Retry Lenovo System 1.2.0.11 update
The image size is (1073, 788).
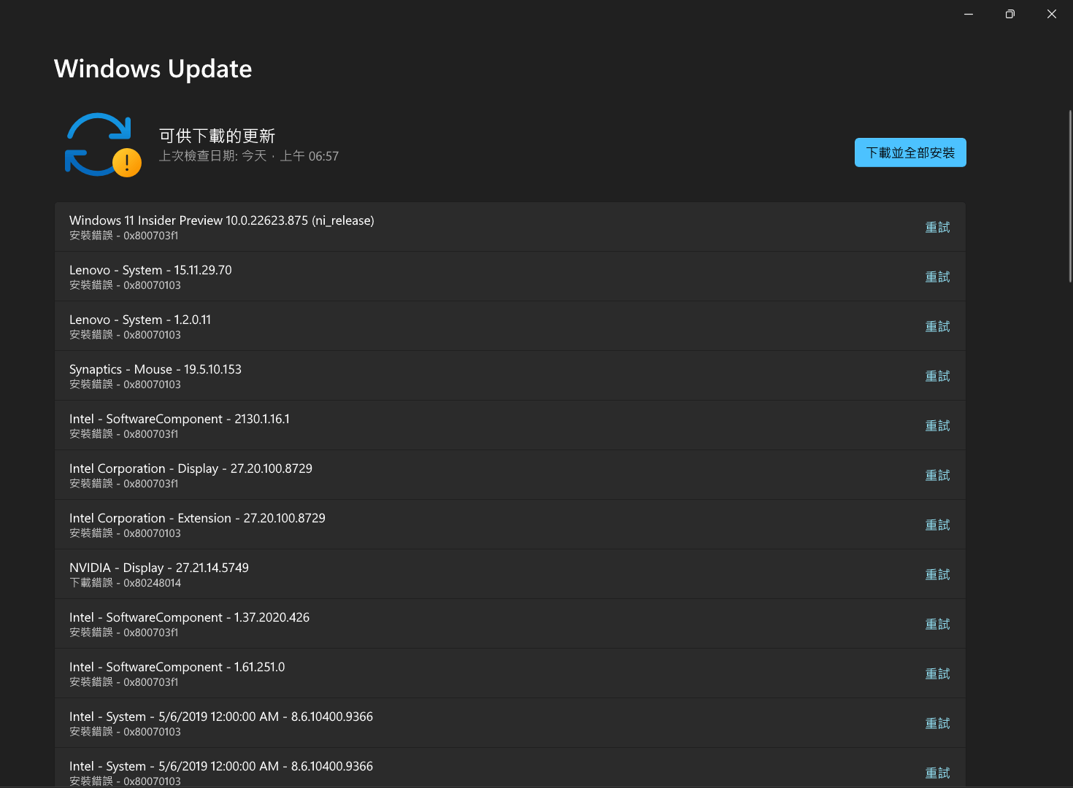tap(938, 327)
